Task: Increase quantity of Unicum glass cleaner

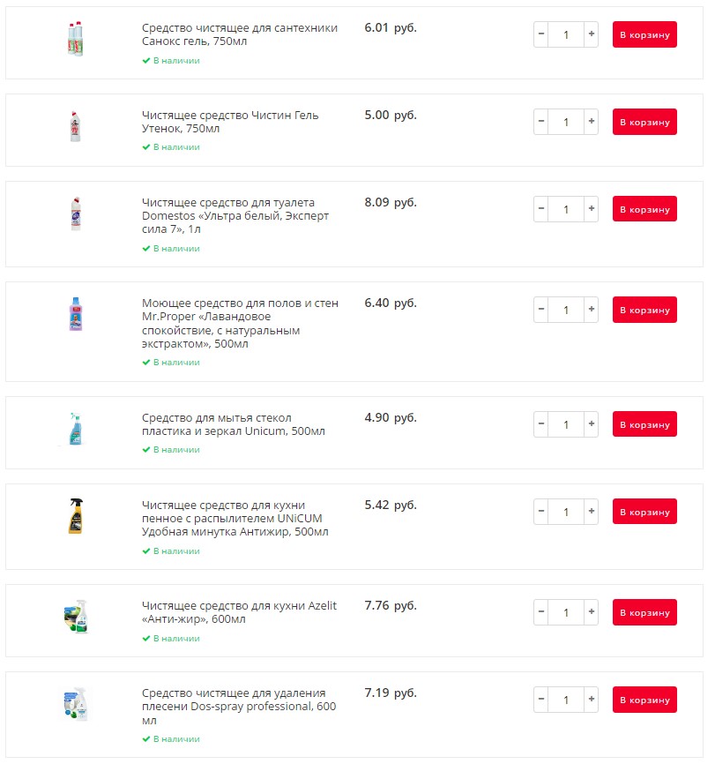Action: click(x=591, y=423)
